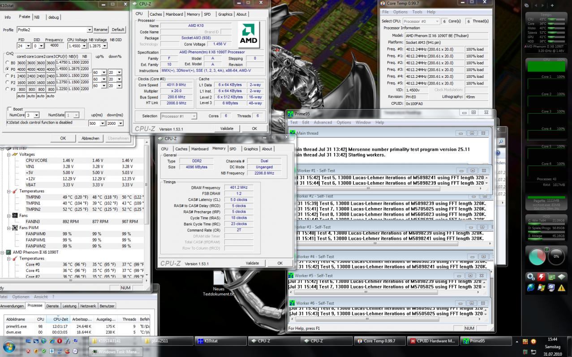572x357 pixels.
Task: Open the Profile2 dropdown in K10stat
Action: [x=90, y=30]
